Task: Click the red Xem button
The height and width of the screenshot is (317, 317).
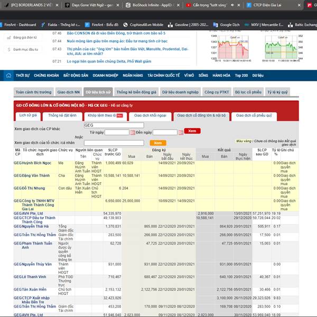Action: (192, 131)
